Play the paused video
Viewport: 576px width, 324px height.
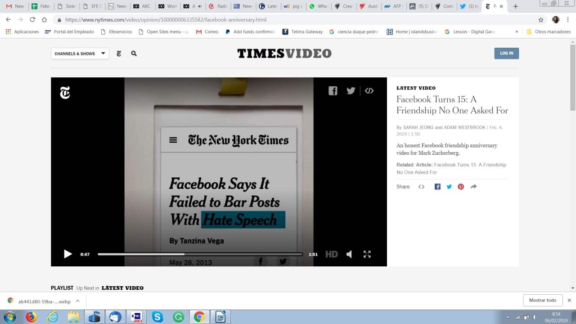click(67, 254)
